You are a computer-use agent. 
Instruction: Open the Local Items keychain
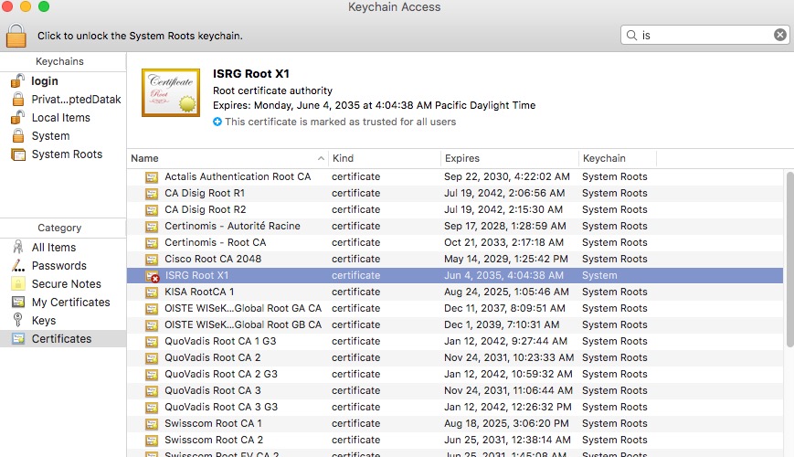point(60,118)
